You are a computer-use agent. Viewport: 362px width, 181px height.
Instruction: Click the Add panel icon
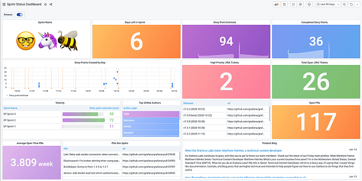click(276, 5)
